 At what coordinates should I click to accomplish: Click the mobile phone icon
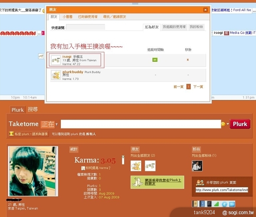pos(209,204)
